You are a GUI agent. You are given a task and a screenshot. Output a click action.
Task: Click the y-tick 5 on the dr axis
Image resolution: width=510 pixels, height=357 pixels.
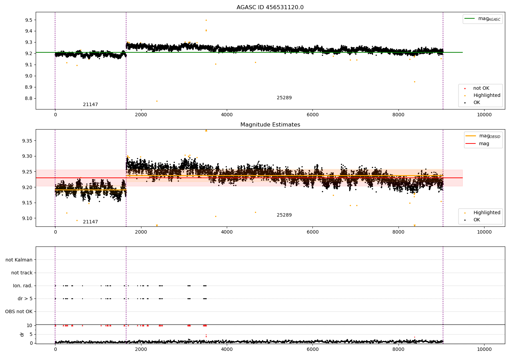[31, 334]
